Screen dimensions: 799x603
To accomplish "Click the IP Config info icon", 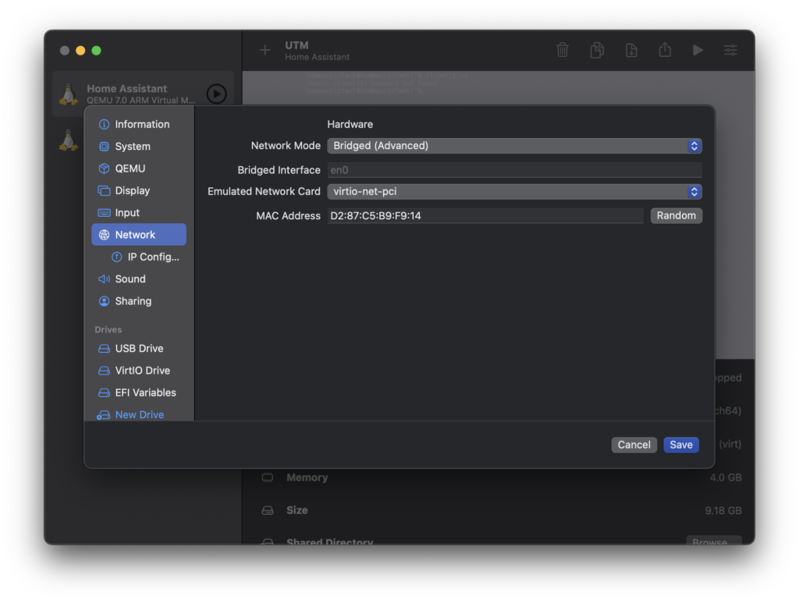I will pos(117,257).
